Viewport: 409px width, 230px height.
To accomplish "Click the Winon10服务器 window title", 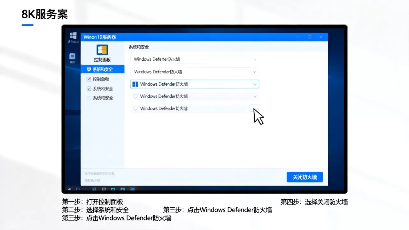I will (x=100, y=37).
